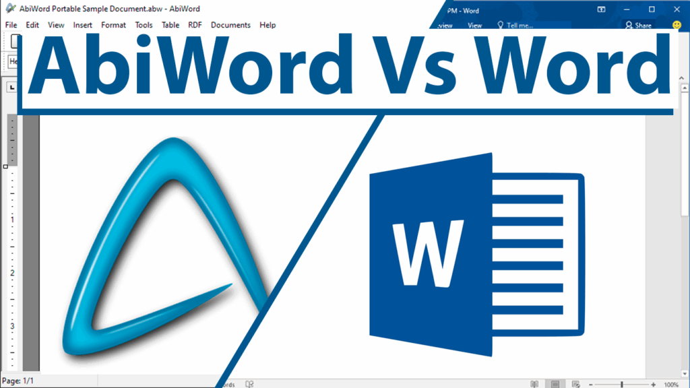Click the Word zoom slider handle
Image resolution: width=690 pixels, height=388 pixels.
tap(622, 384)
